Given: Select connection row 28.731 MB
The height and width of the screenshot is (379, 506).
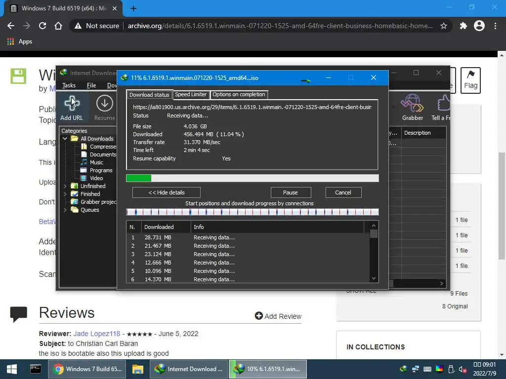Looking at the screenshot, I should tap(249, 237).
